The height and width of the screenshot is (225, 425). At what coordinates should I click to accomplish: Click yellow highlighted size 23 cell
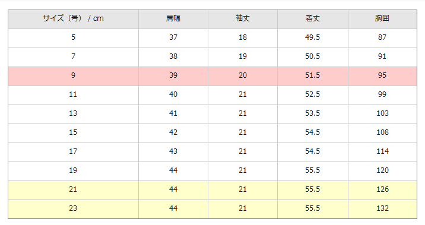click(x=73, y=209)
